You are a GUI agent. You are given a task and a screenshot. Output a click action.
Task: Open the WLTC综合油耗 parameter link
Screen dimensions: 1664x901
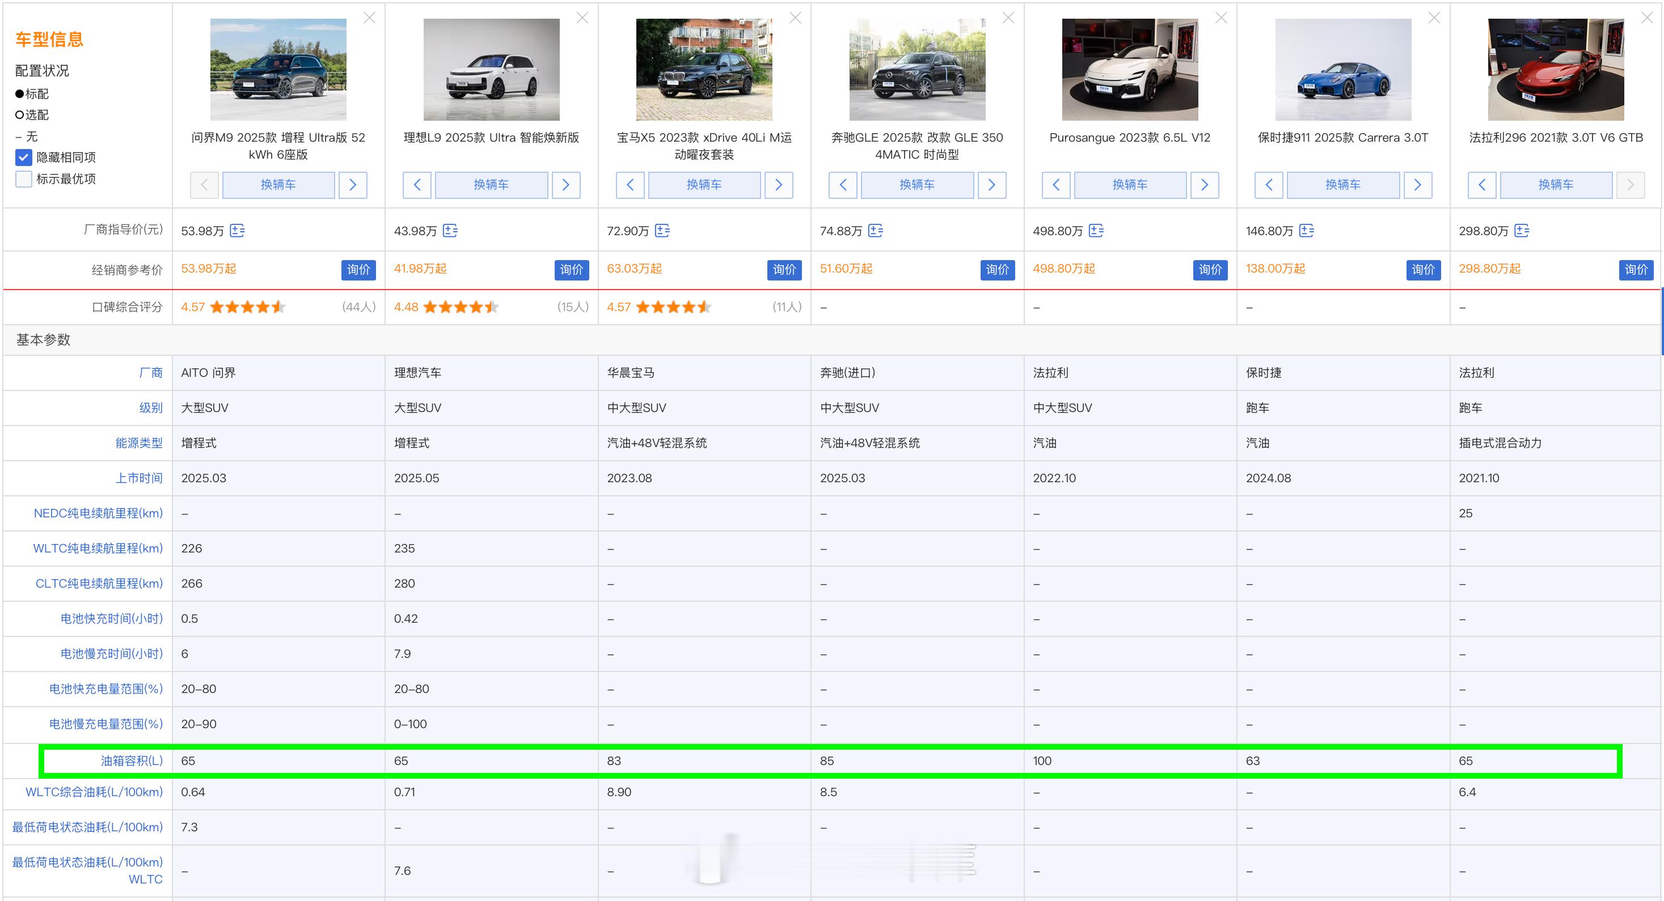point(94,793)
